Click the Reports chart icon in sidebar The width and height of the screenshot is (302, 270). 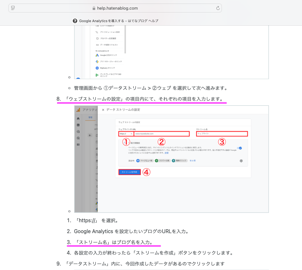click(x=78, y=125)
